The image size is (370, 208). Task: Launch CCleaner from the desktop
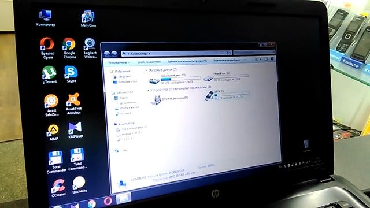pos(58,188)
